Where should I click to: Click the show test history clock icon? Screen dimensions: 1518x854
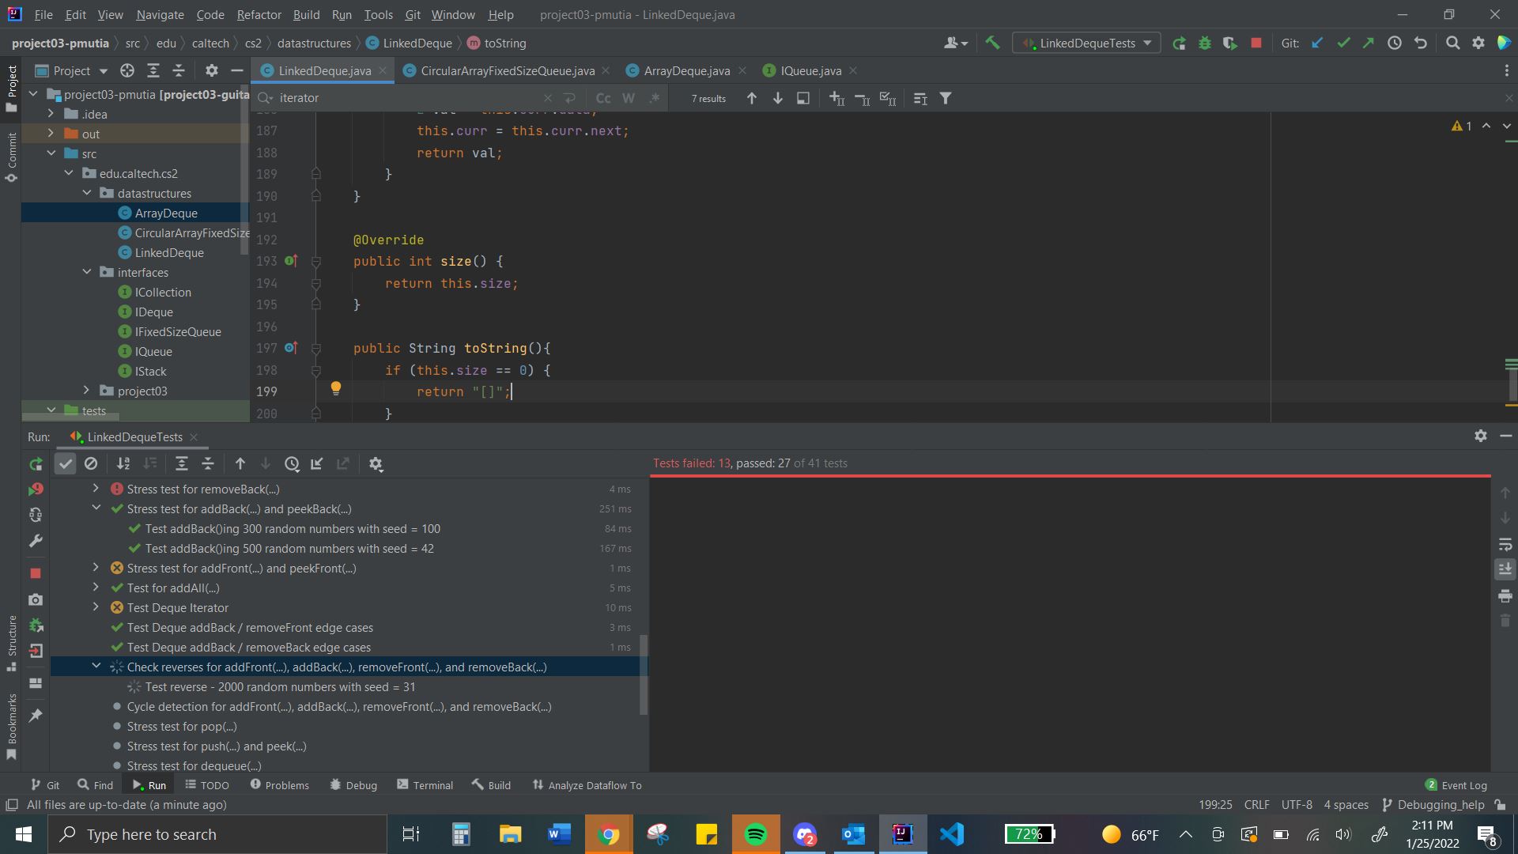[292, 464]
